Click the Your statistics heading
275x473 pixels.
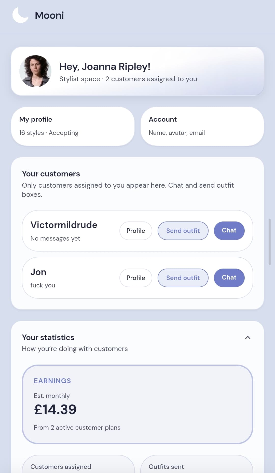[48, 338]
